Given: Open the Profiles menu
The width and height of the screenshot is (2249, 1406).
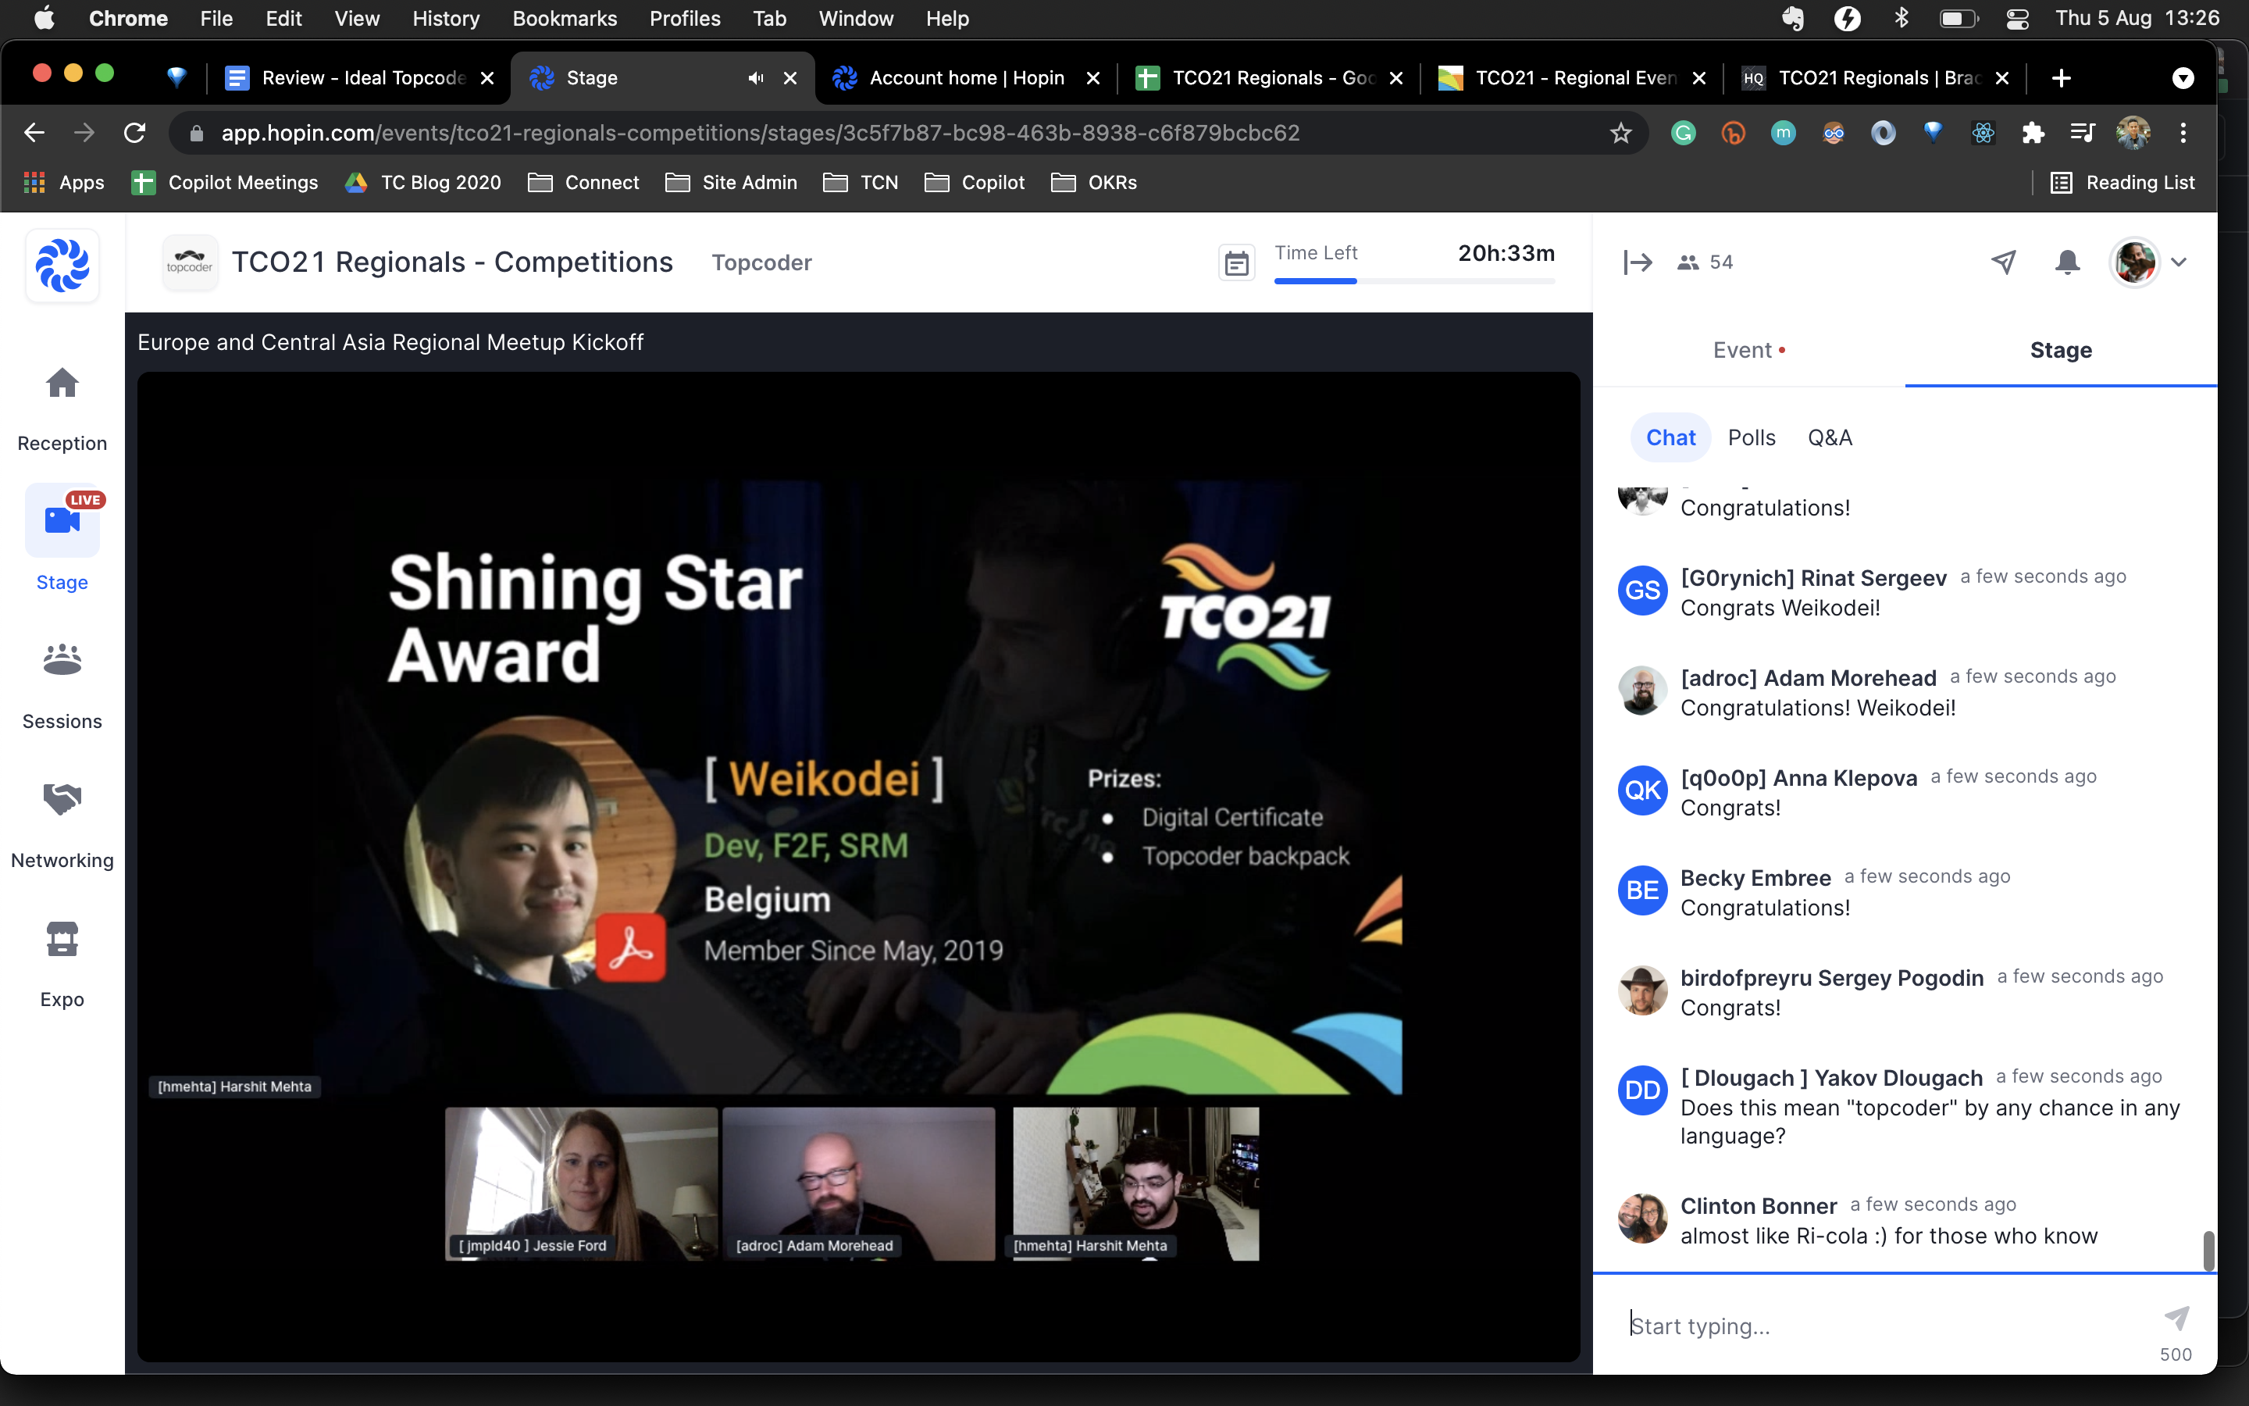Looking at the screenshot, I should (x=685, y=19).
